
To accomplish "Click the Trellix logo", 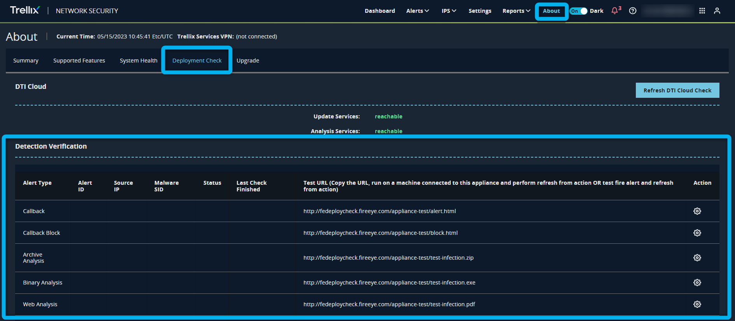I will point(24,10).
